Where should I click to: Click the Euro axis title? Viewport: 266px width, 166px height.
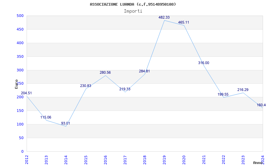(x=16, y=84)
